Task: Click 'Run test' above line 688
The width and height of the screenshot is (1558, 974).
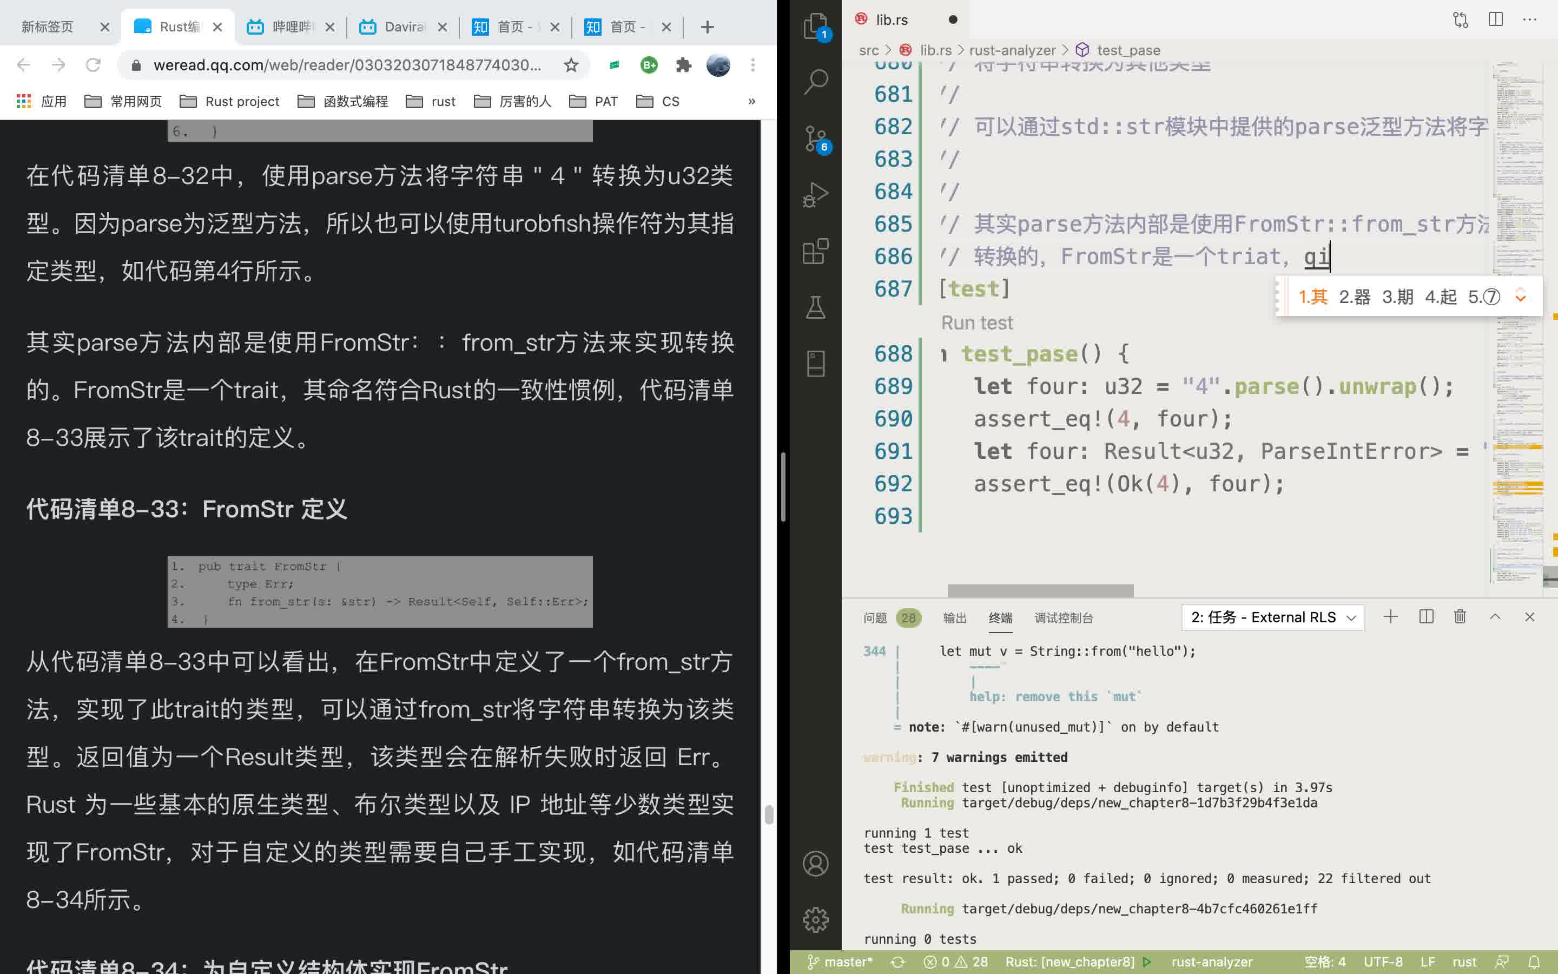Action: 977,323
